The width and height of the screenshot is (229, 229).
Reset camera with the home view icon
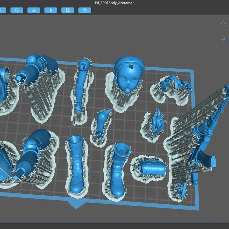[x=224, y=24]
